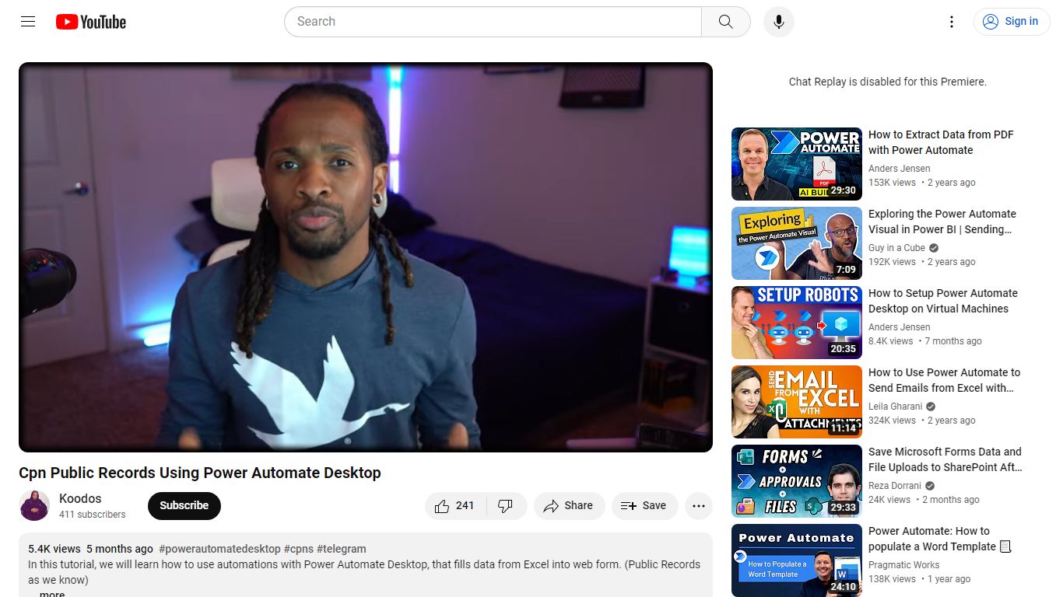
Task: Open Koodos channel avatar
Action: tap(34, 506)
